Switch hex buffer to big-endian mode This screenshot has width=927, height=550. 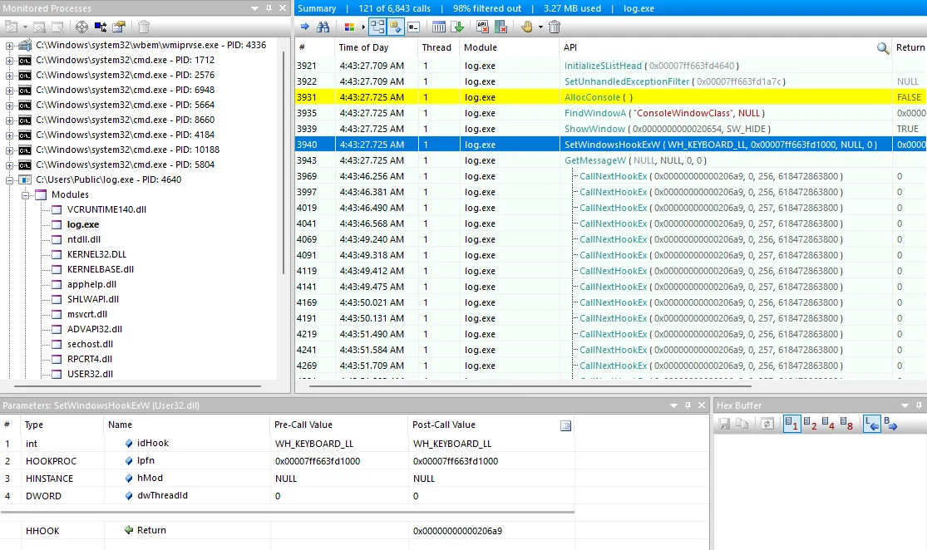point(890,424)
